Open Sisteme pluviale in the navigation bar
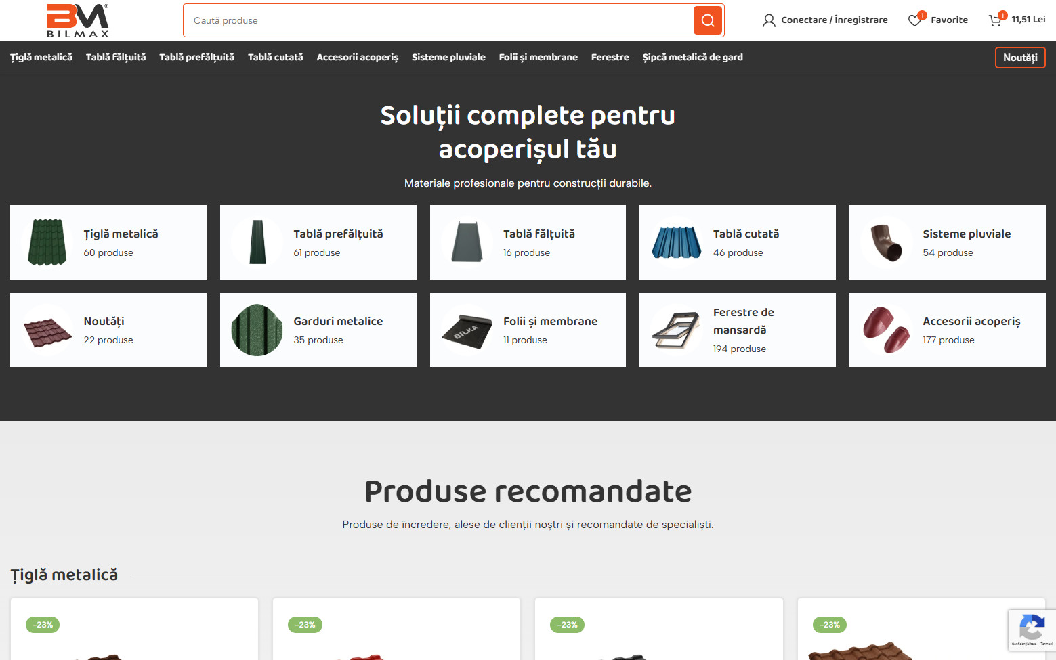Screen dimensions: 1056x660 (x=448, y=58)
